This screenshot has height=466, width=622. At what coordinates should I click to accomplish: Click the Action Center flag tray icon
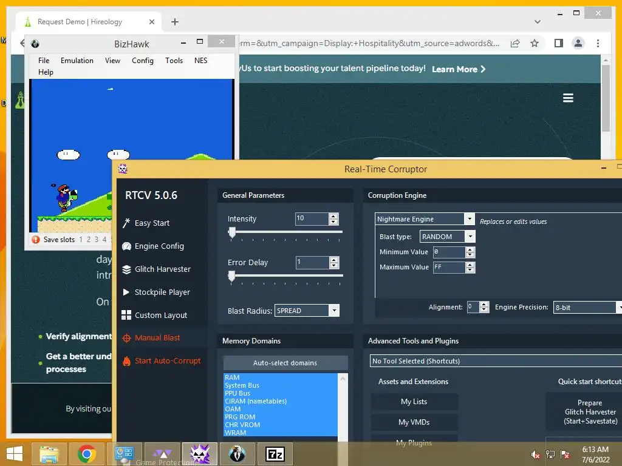coord(565,454)
